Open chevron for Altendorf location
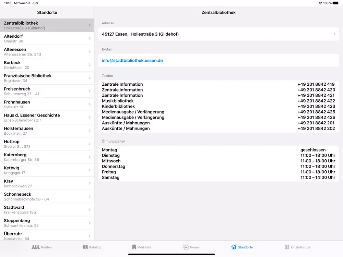Screen dimensions: 343x257 90,38
